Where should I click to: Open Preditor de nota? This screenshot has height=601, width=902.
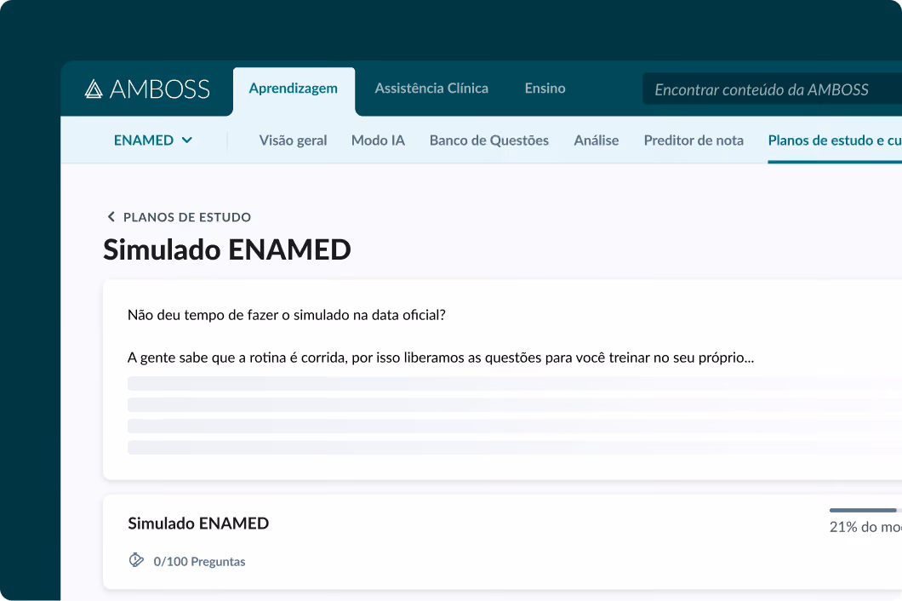point(694,140)
